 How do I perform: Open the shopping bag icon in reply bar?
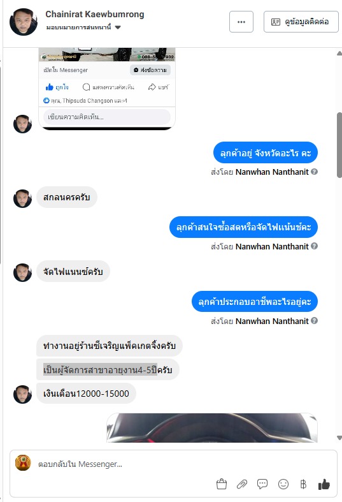point(222,484)
